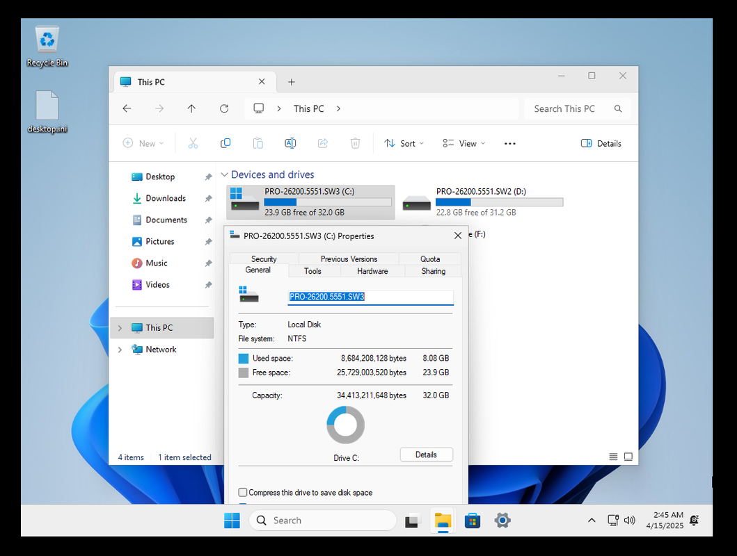
Task: Go back with the left arrow button
Action: coord(127,108)
